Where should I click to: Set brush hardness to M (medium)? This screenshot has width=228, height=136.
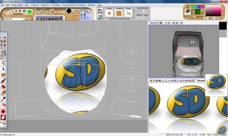coord(41,13)
